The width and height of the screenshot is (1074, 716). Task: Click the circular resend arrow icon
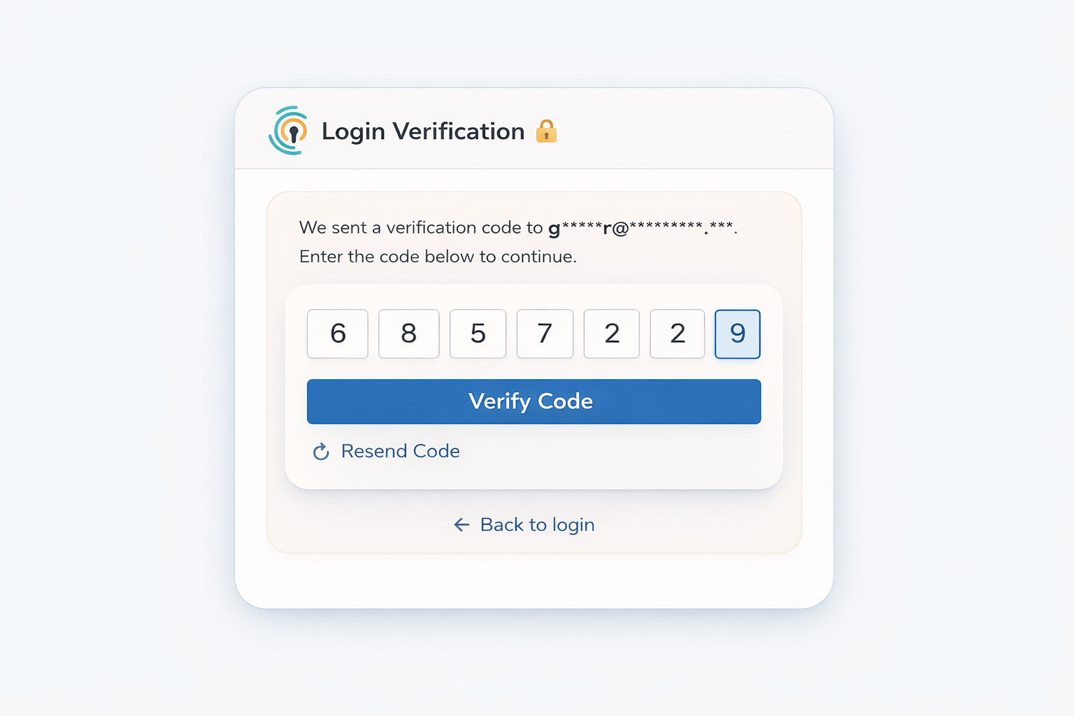(x=321, y=452)
